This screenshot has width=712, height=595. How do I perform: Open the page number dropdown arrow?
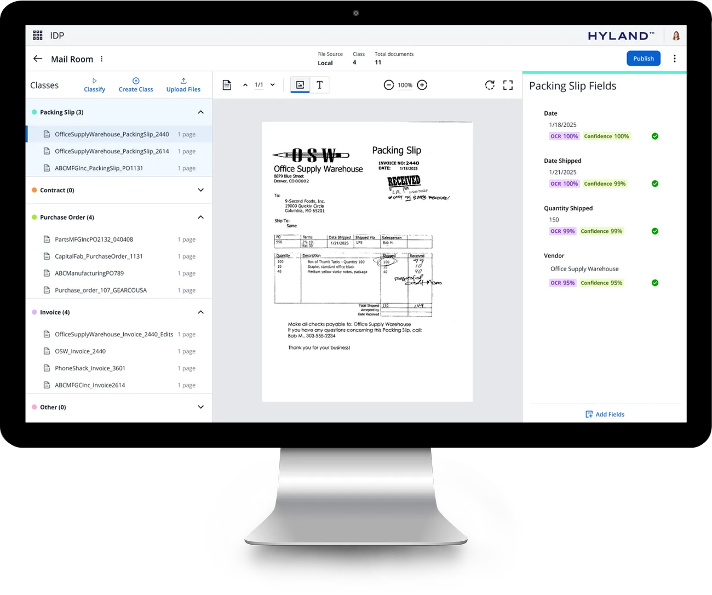pyautogui.click(x=273, y=85)
